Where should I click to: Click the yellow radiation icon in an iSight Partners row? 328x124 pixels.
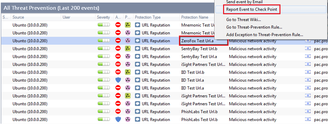128,96
